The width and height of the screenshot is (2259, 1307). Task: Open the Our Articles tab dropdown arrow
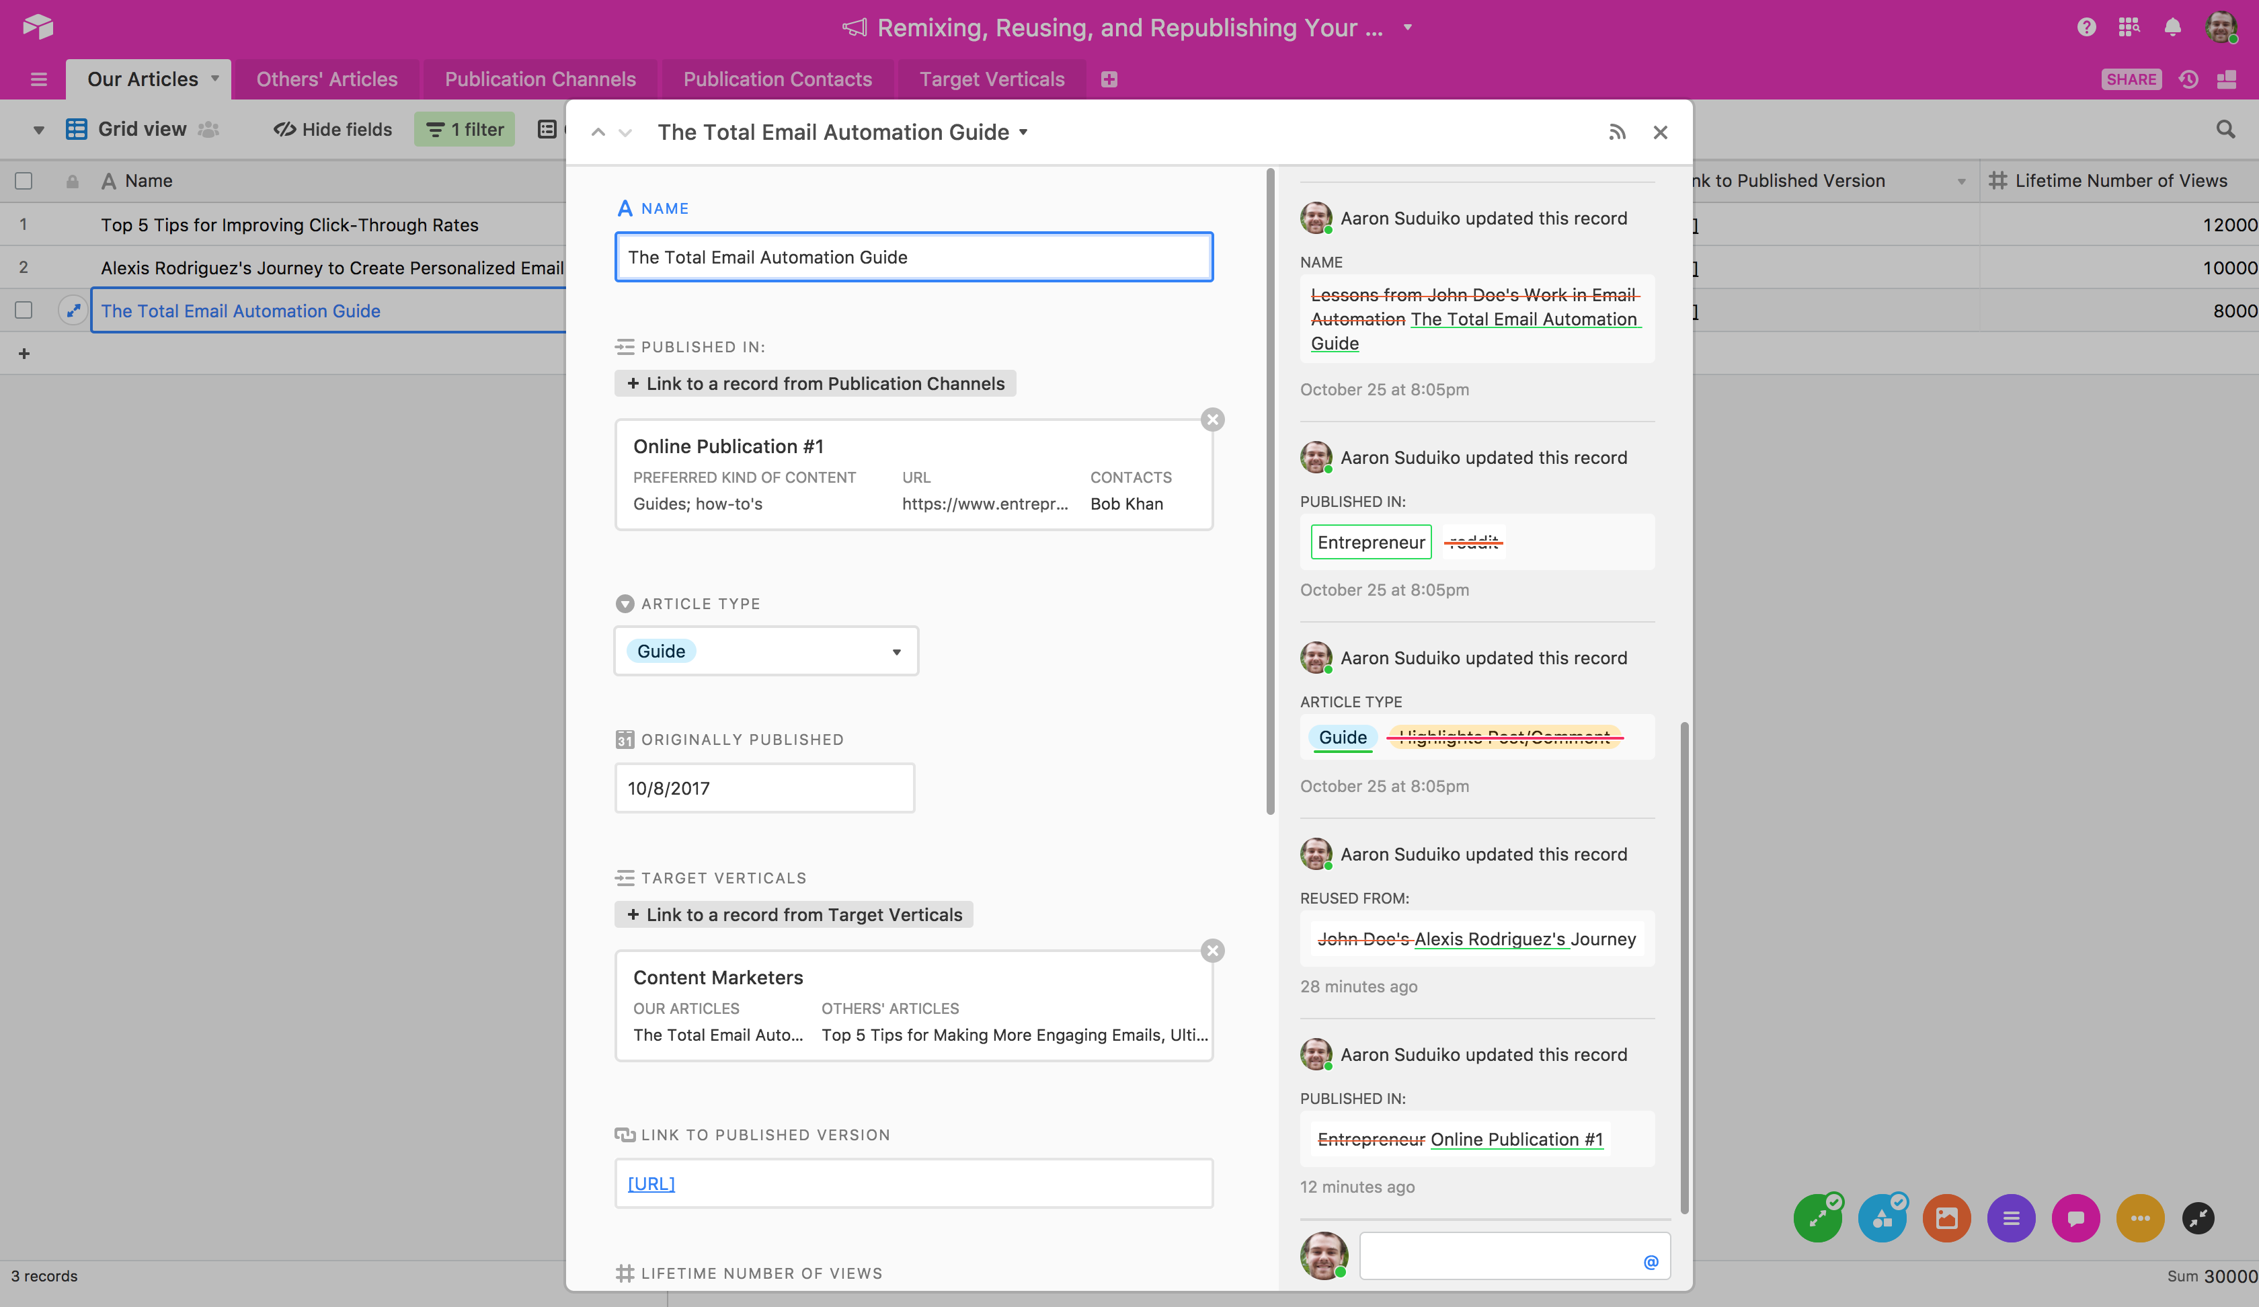215,79
